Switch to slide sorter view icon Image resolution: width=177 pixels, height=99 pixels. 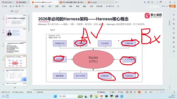click(x=131, y=92)
